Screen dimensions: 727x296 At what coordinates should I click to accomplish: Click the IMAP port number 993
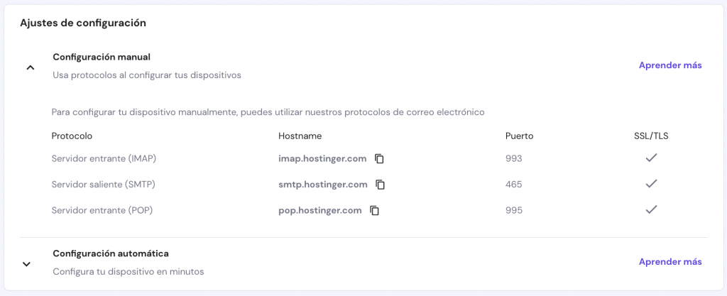pyautogui.click(x=513, y=158)
